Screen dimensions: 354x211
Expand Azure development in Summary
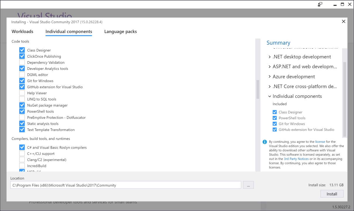point(269,77)
